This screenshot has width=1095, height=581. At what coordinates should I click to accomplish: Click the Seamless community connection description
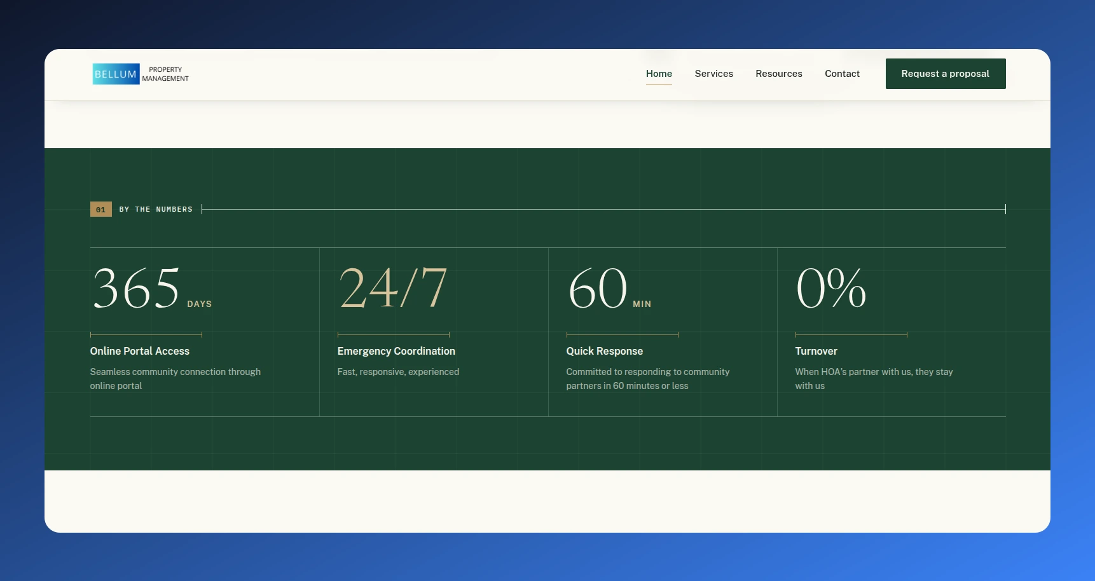(176, 379)
